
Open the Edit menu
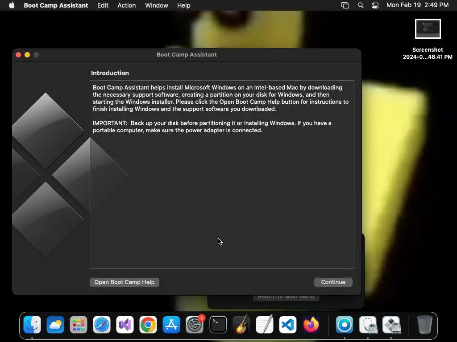coord(103,5)
